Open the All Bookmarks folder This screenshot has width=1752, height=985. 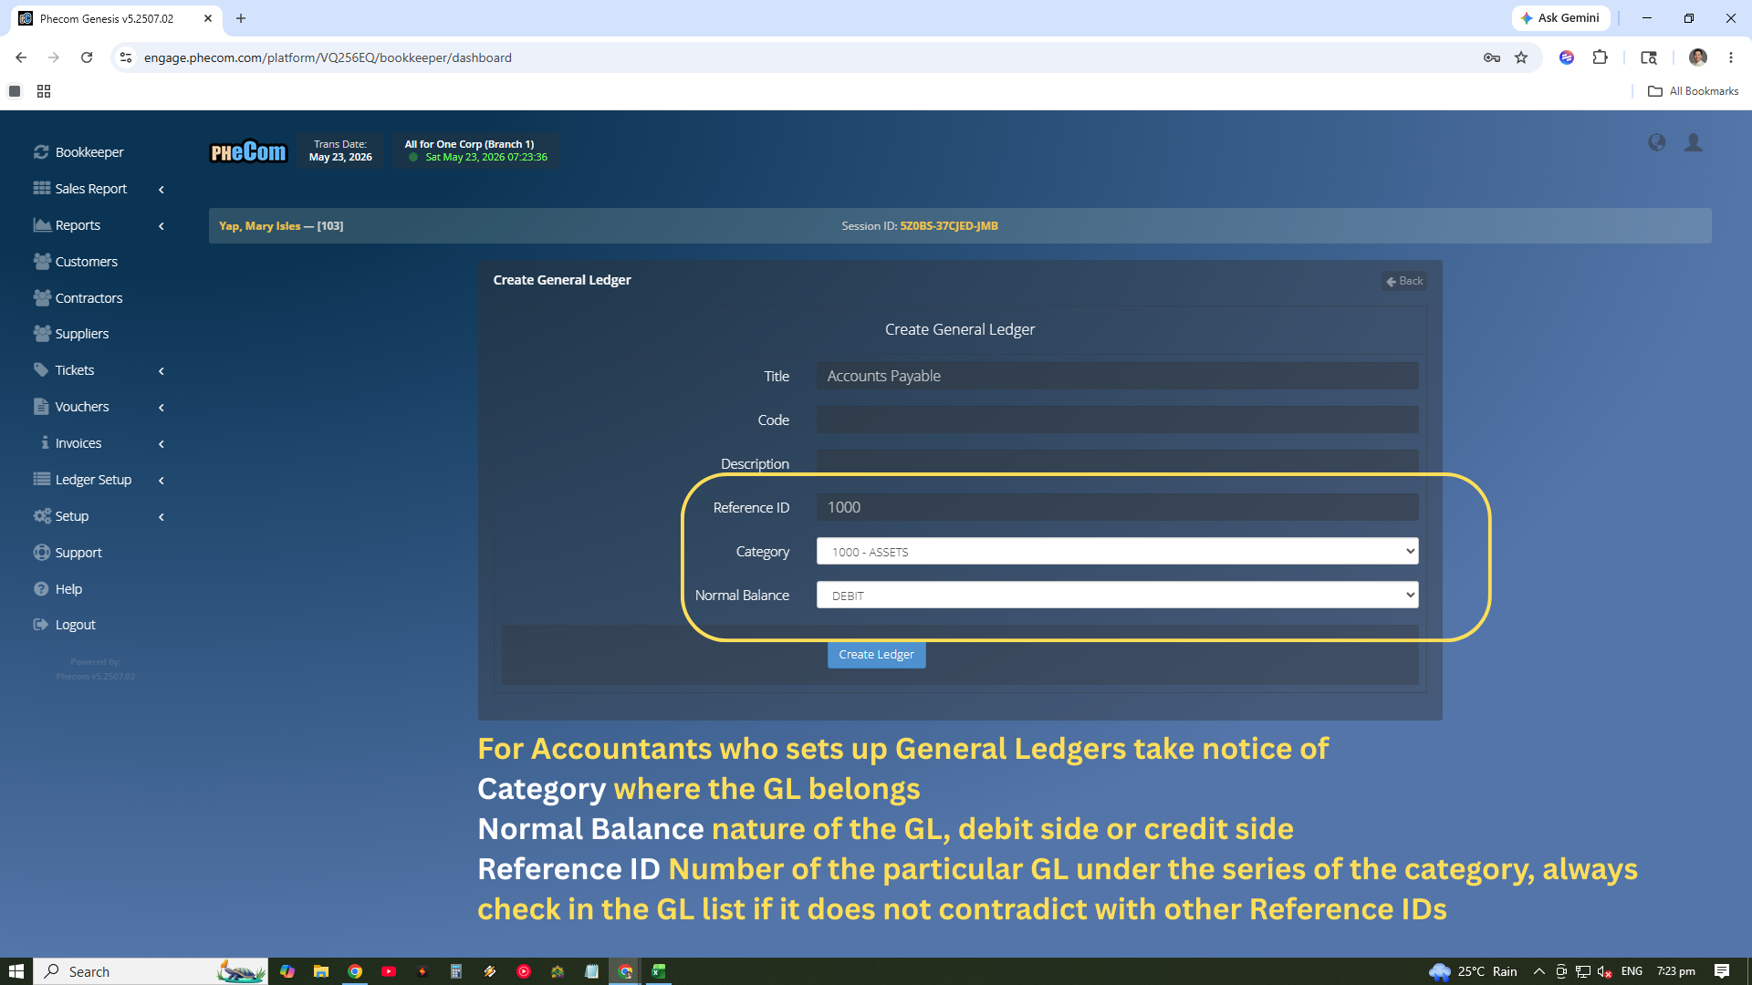pyautogui.click(x=1693, y=91)
